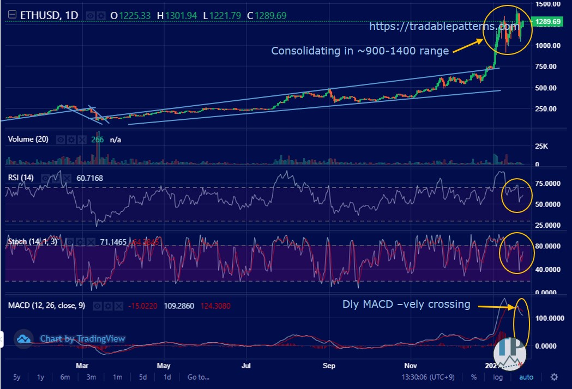Open the Chart by TradingView link

coord(82,339)
